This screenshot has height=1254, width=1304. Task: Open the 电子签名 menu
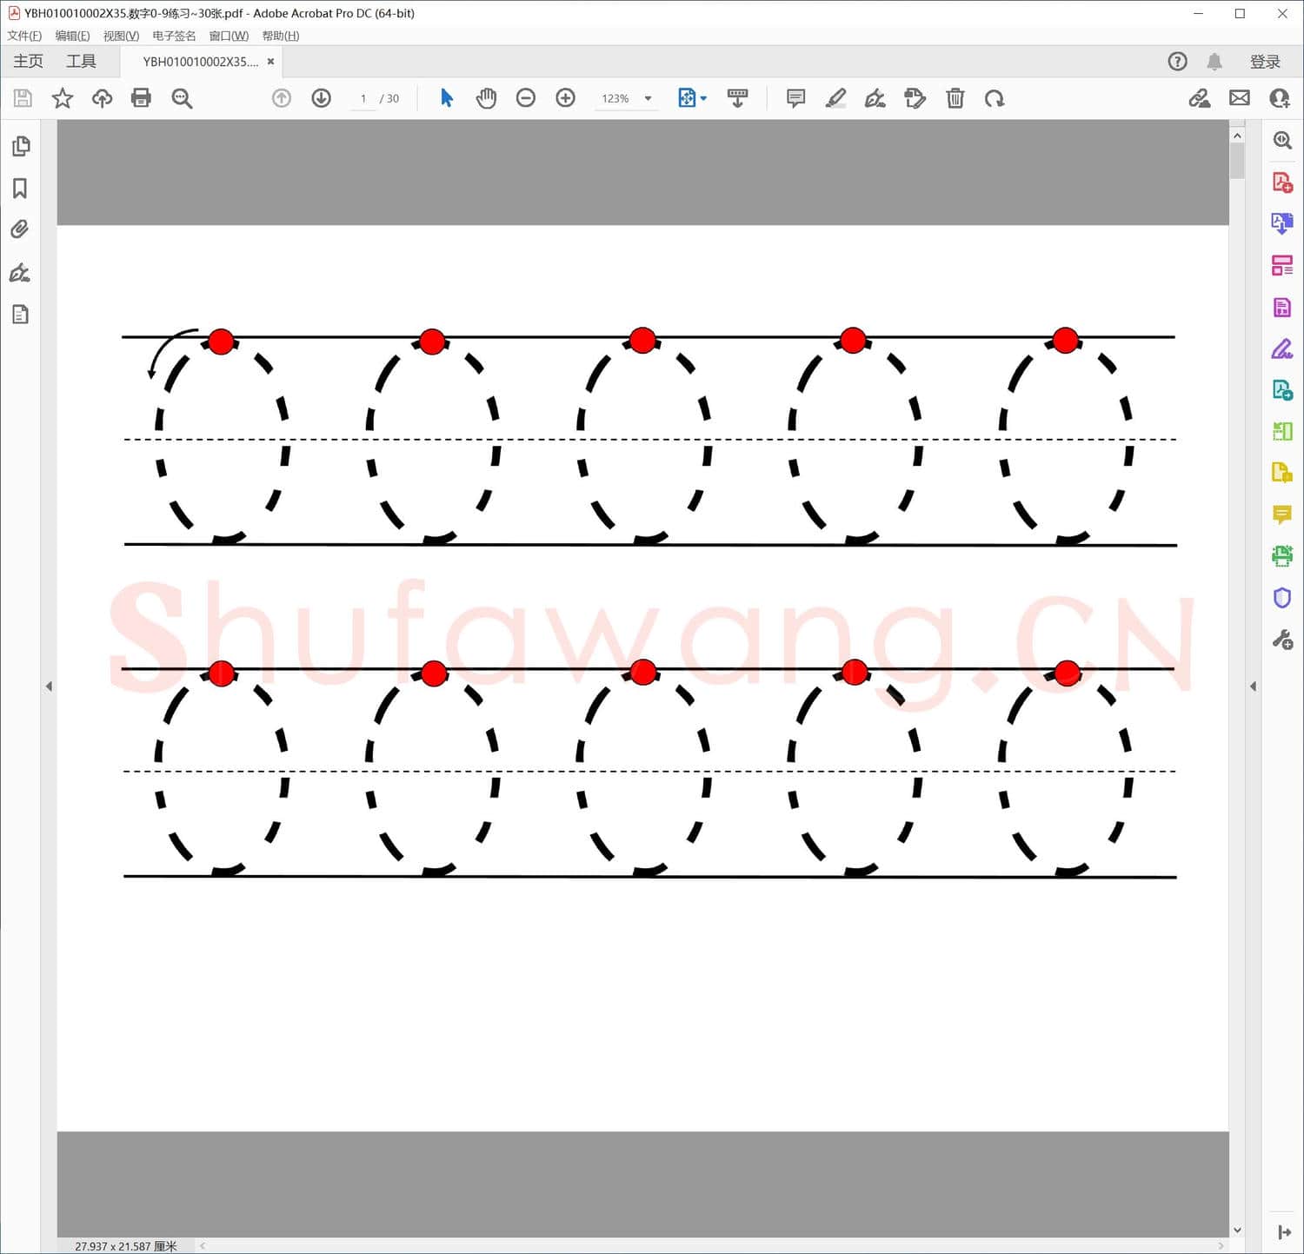tap(174, 36)
